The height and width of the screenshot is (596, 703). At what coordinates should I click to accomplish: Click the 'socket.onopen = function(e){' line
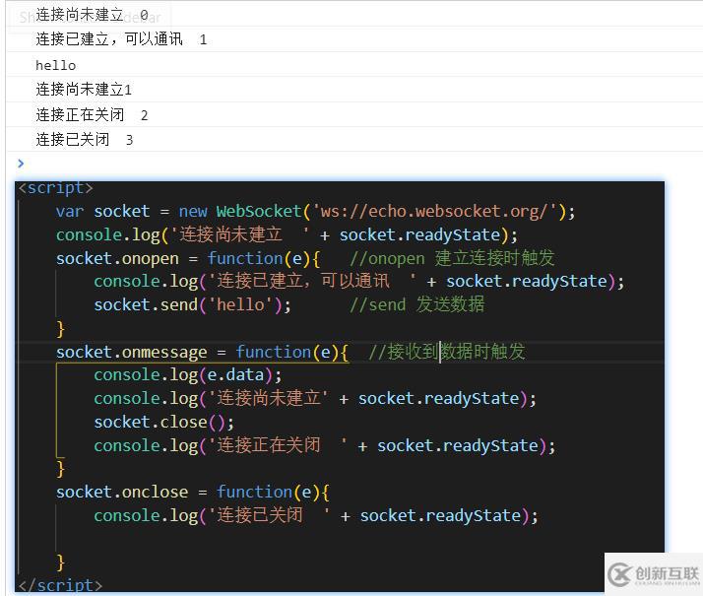tap(188, 259)
